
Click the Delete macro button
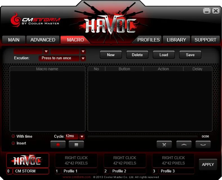click(137, 55)
